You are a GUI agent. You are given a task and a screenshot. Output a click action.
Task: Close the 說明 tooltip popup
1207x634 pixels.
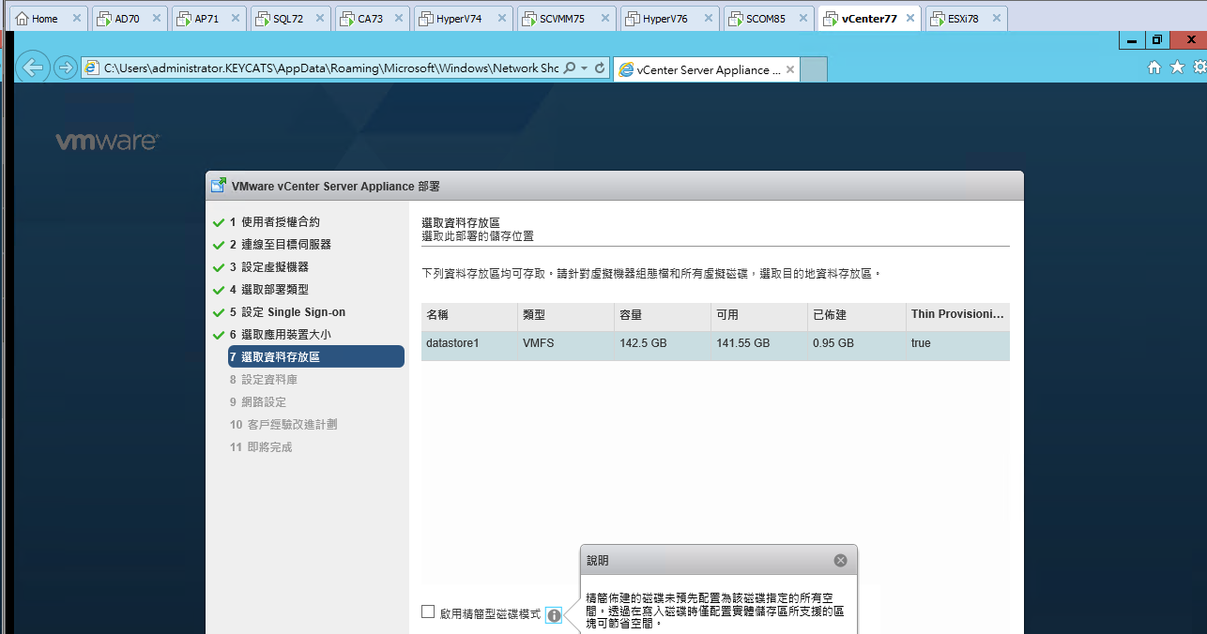[840, 560]
